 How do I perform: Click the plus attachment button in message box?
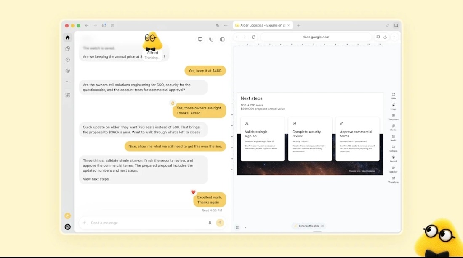(x=85, y=223)
